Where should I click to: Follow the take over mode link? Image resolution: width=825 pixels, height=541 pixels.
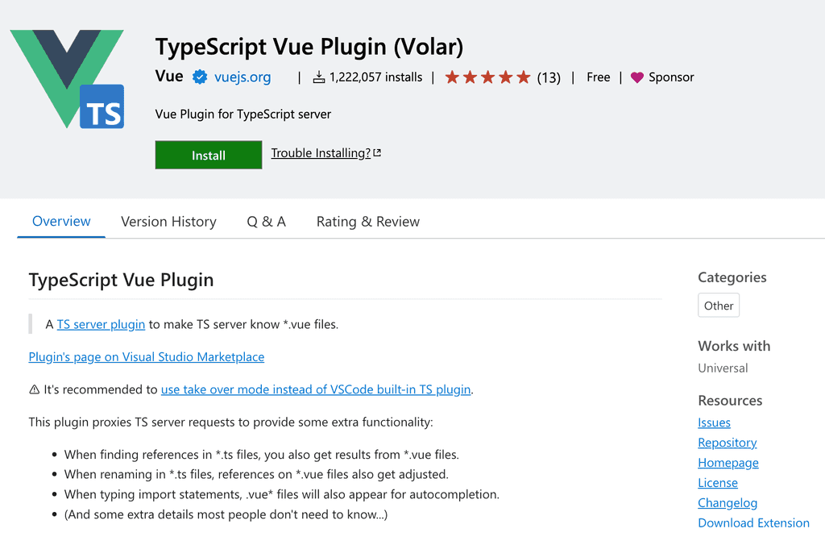[x=315, y=389]
